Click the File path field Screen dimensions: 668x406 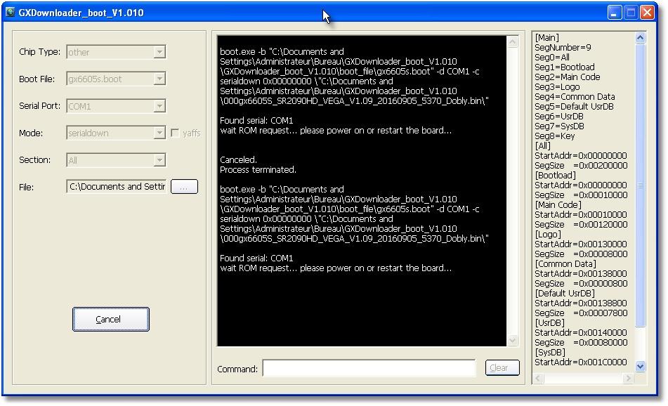click(117, 187)
